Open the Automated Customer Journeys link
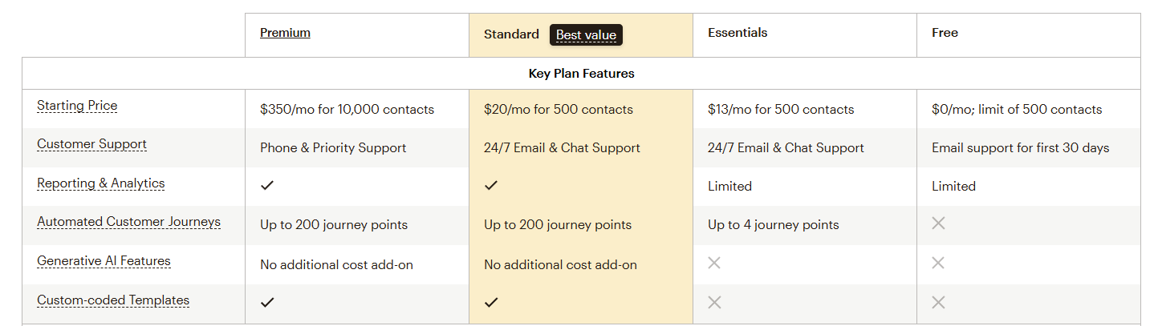 pos(128,222)
